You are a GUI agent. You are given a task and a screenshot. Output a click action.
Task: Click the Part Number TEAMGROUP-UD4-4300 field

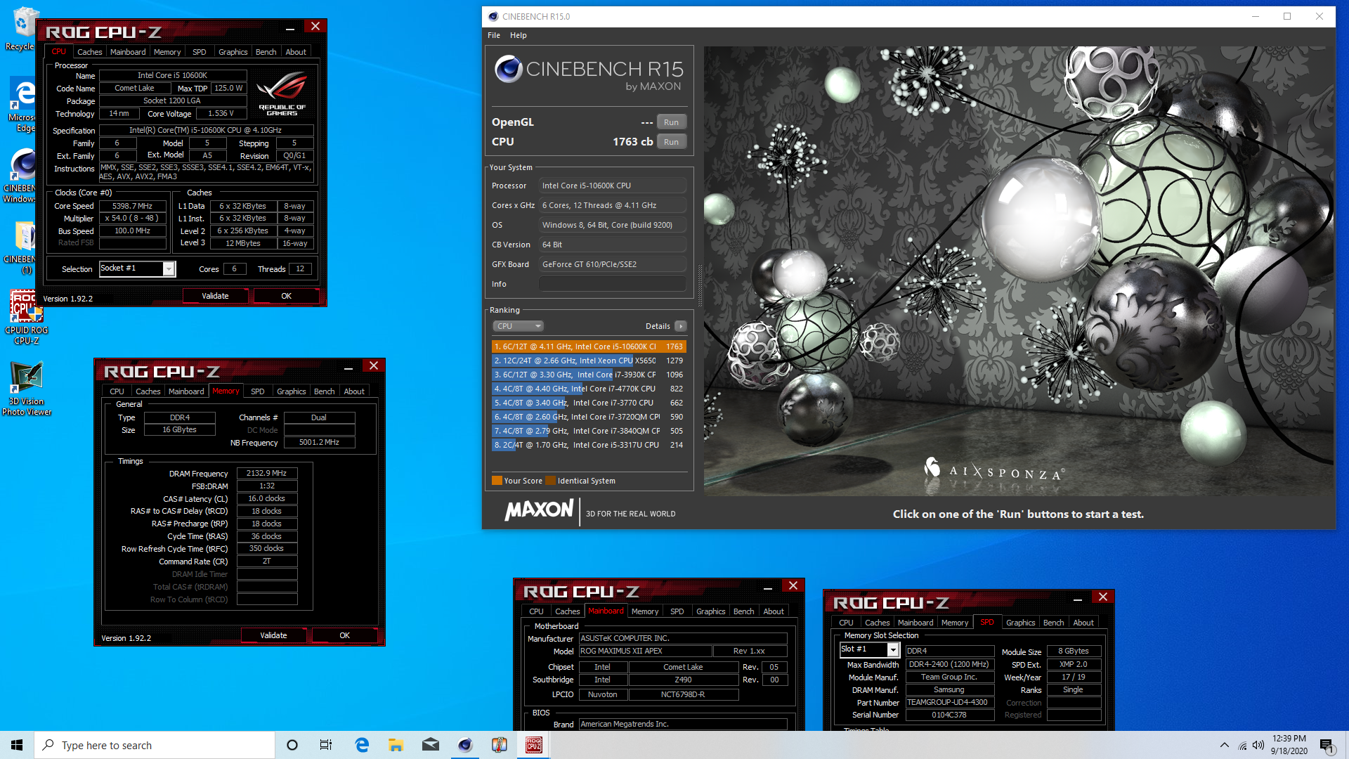coord(950,702)
